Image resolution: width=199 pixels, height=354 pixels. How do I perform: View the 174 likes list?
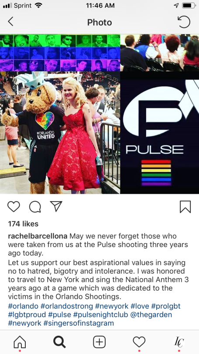click(23, 224)
